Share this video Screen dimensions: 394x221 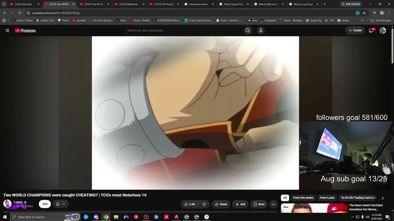click(x=221, y=204)
